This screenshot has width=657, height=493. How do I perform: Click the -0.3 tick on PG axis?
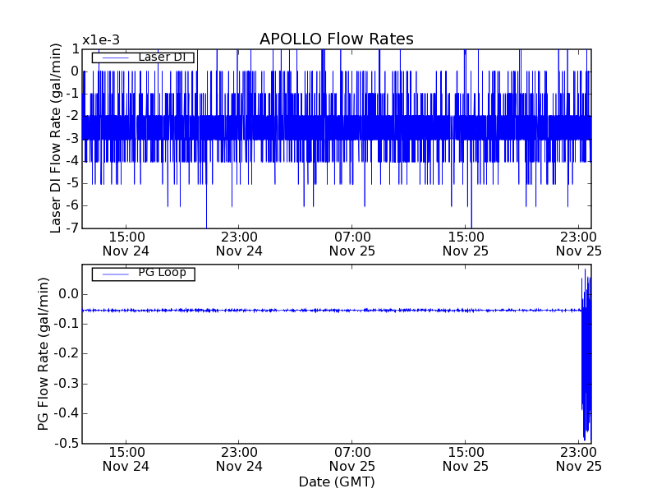[x=66, y=384]
